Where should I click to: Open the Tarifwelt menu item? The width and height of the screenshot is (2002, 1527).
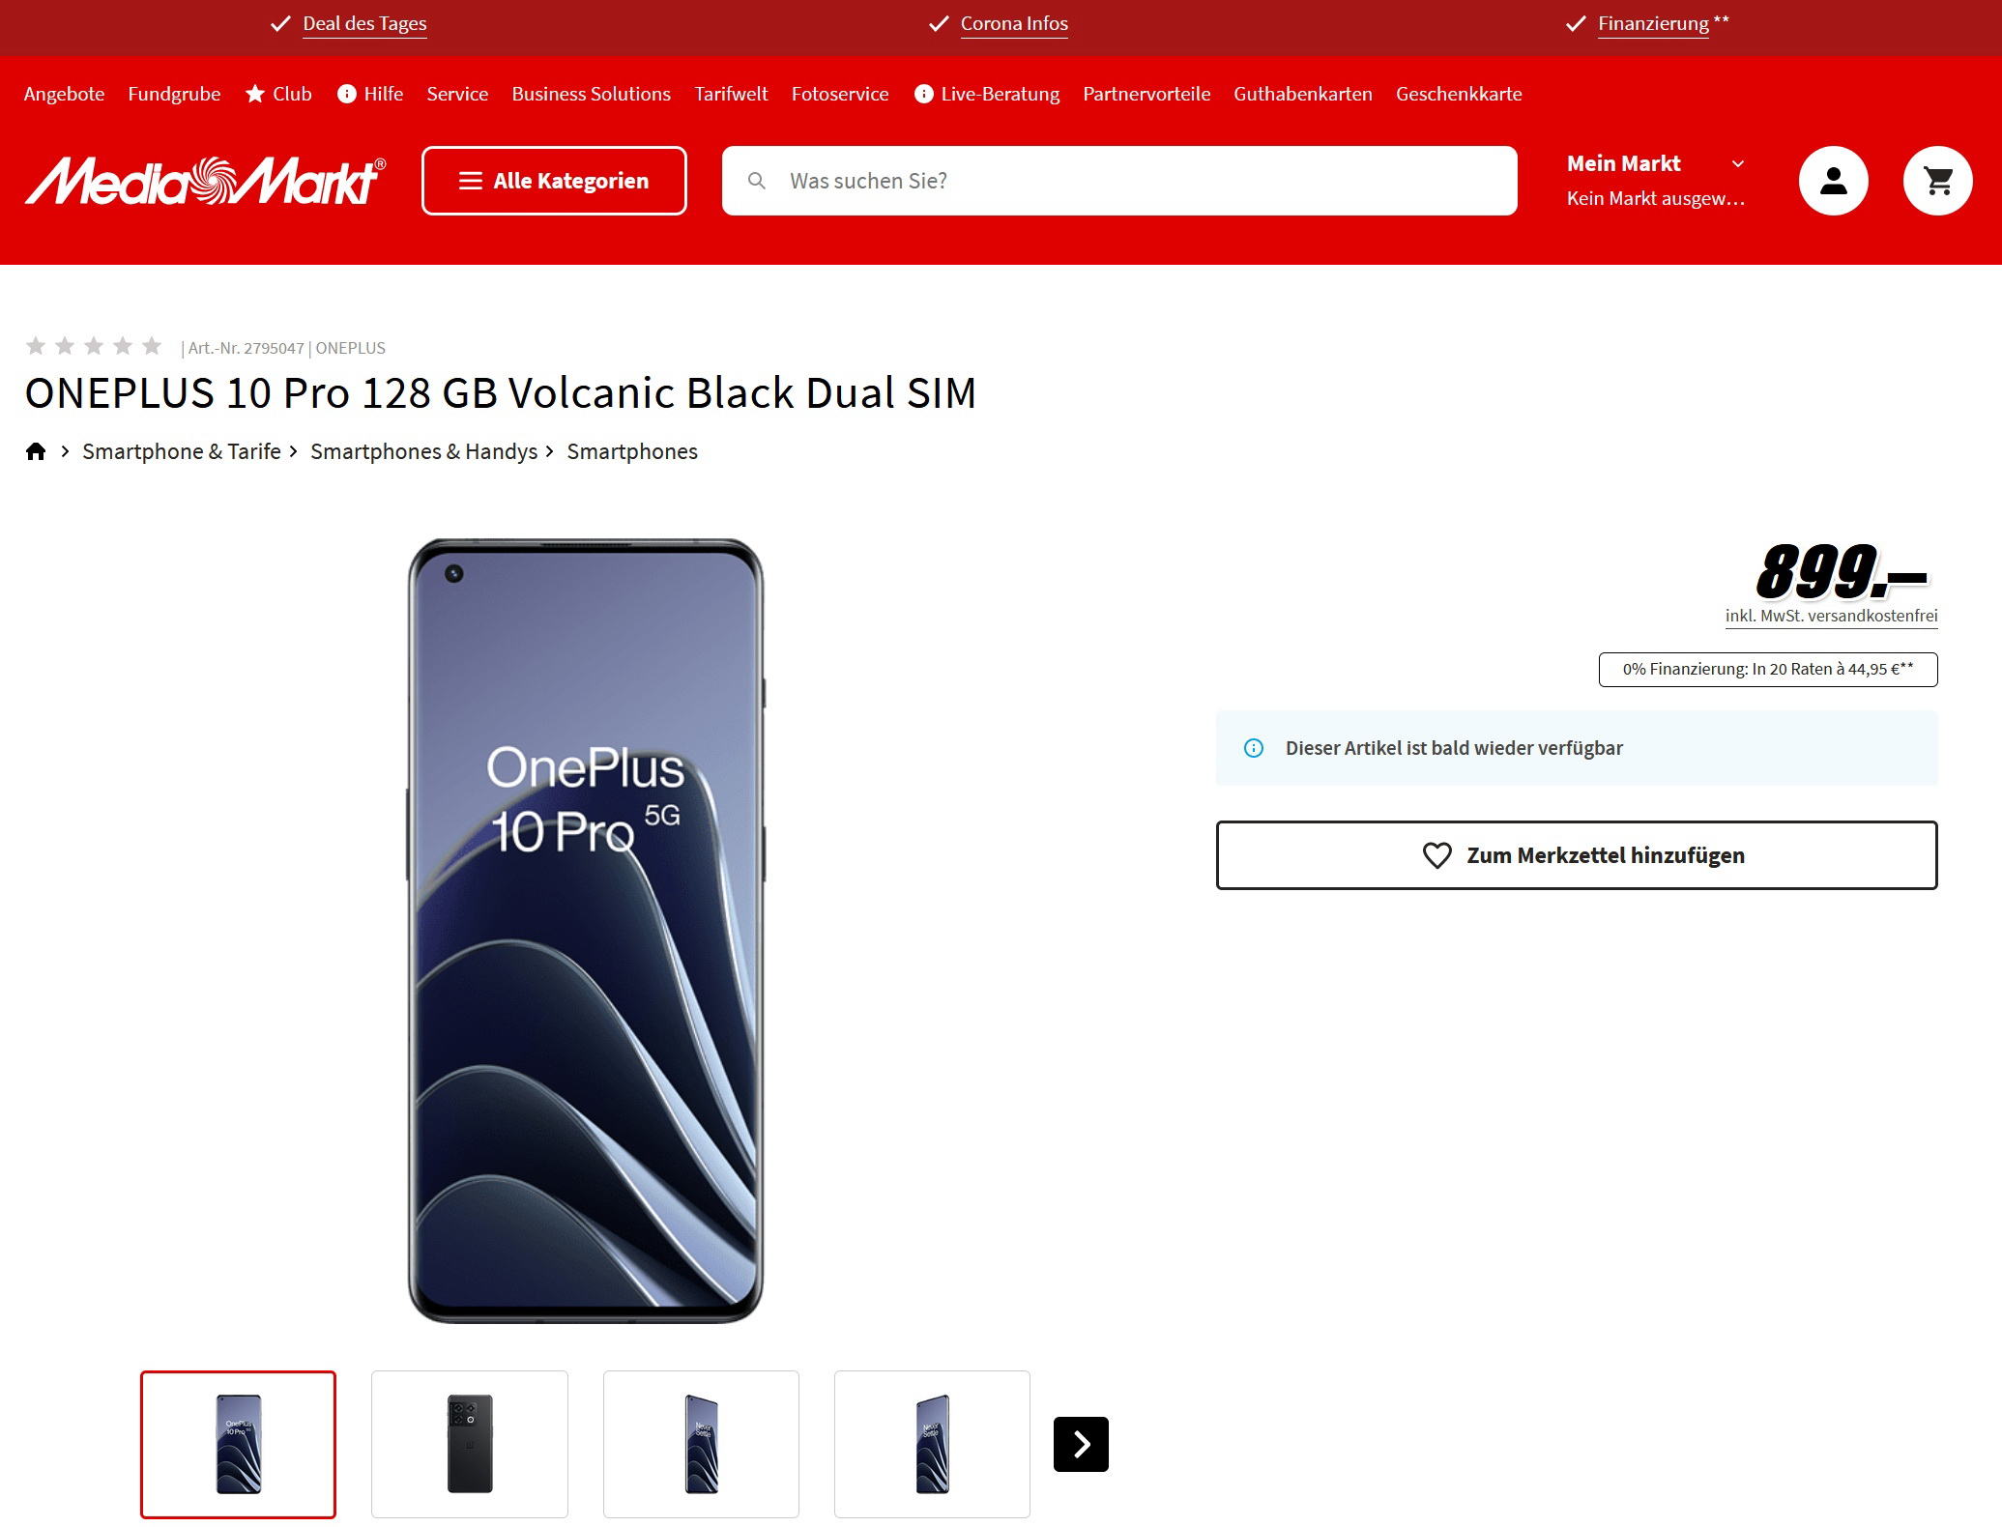point(731,94)
